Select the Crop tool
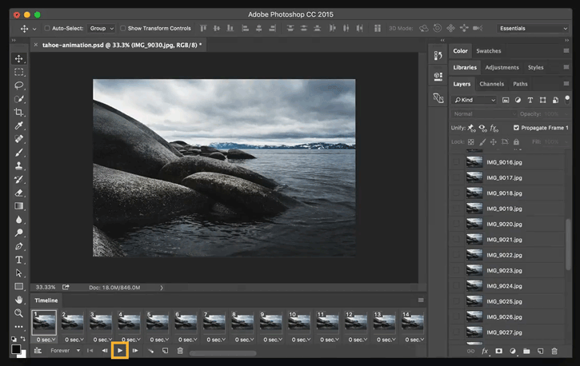This screenshot has width=580, height=366. (x=19, y=112)
